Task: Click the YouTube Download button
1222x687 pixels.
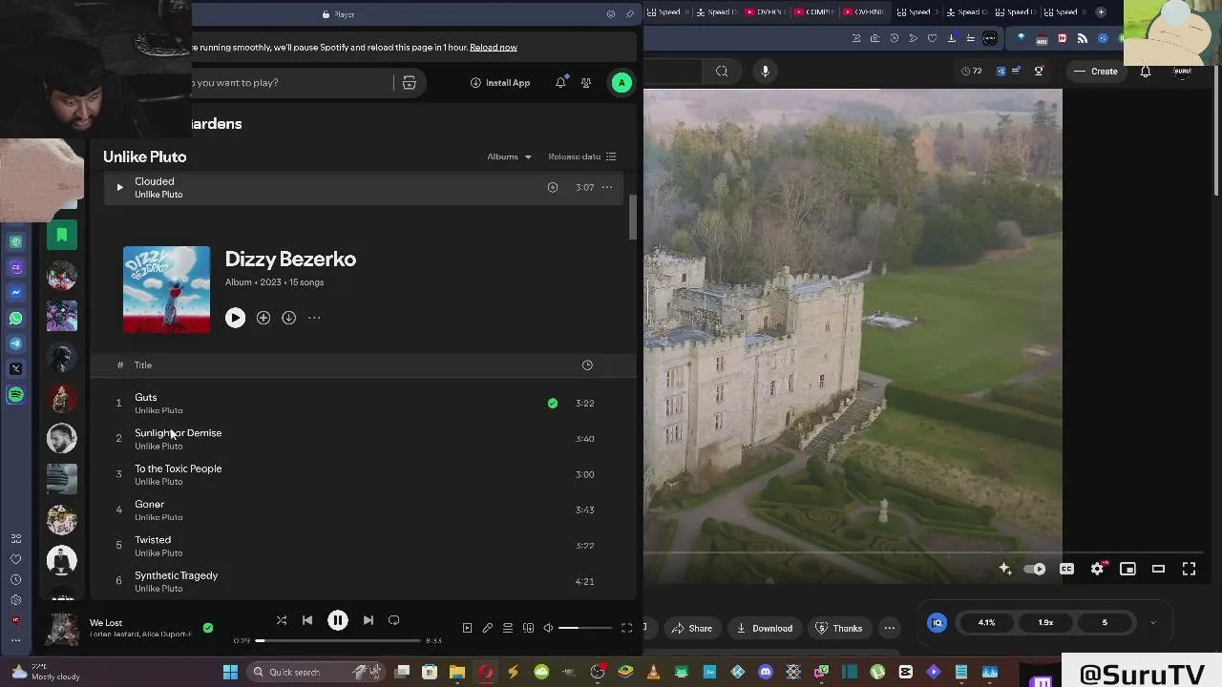Action: pos(765,628)
